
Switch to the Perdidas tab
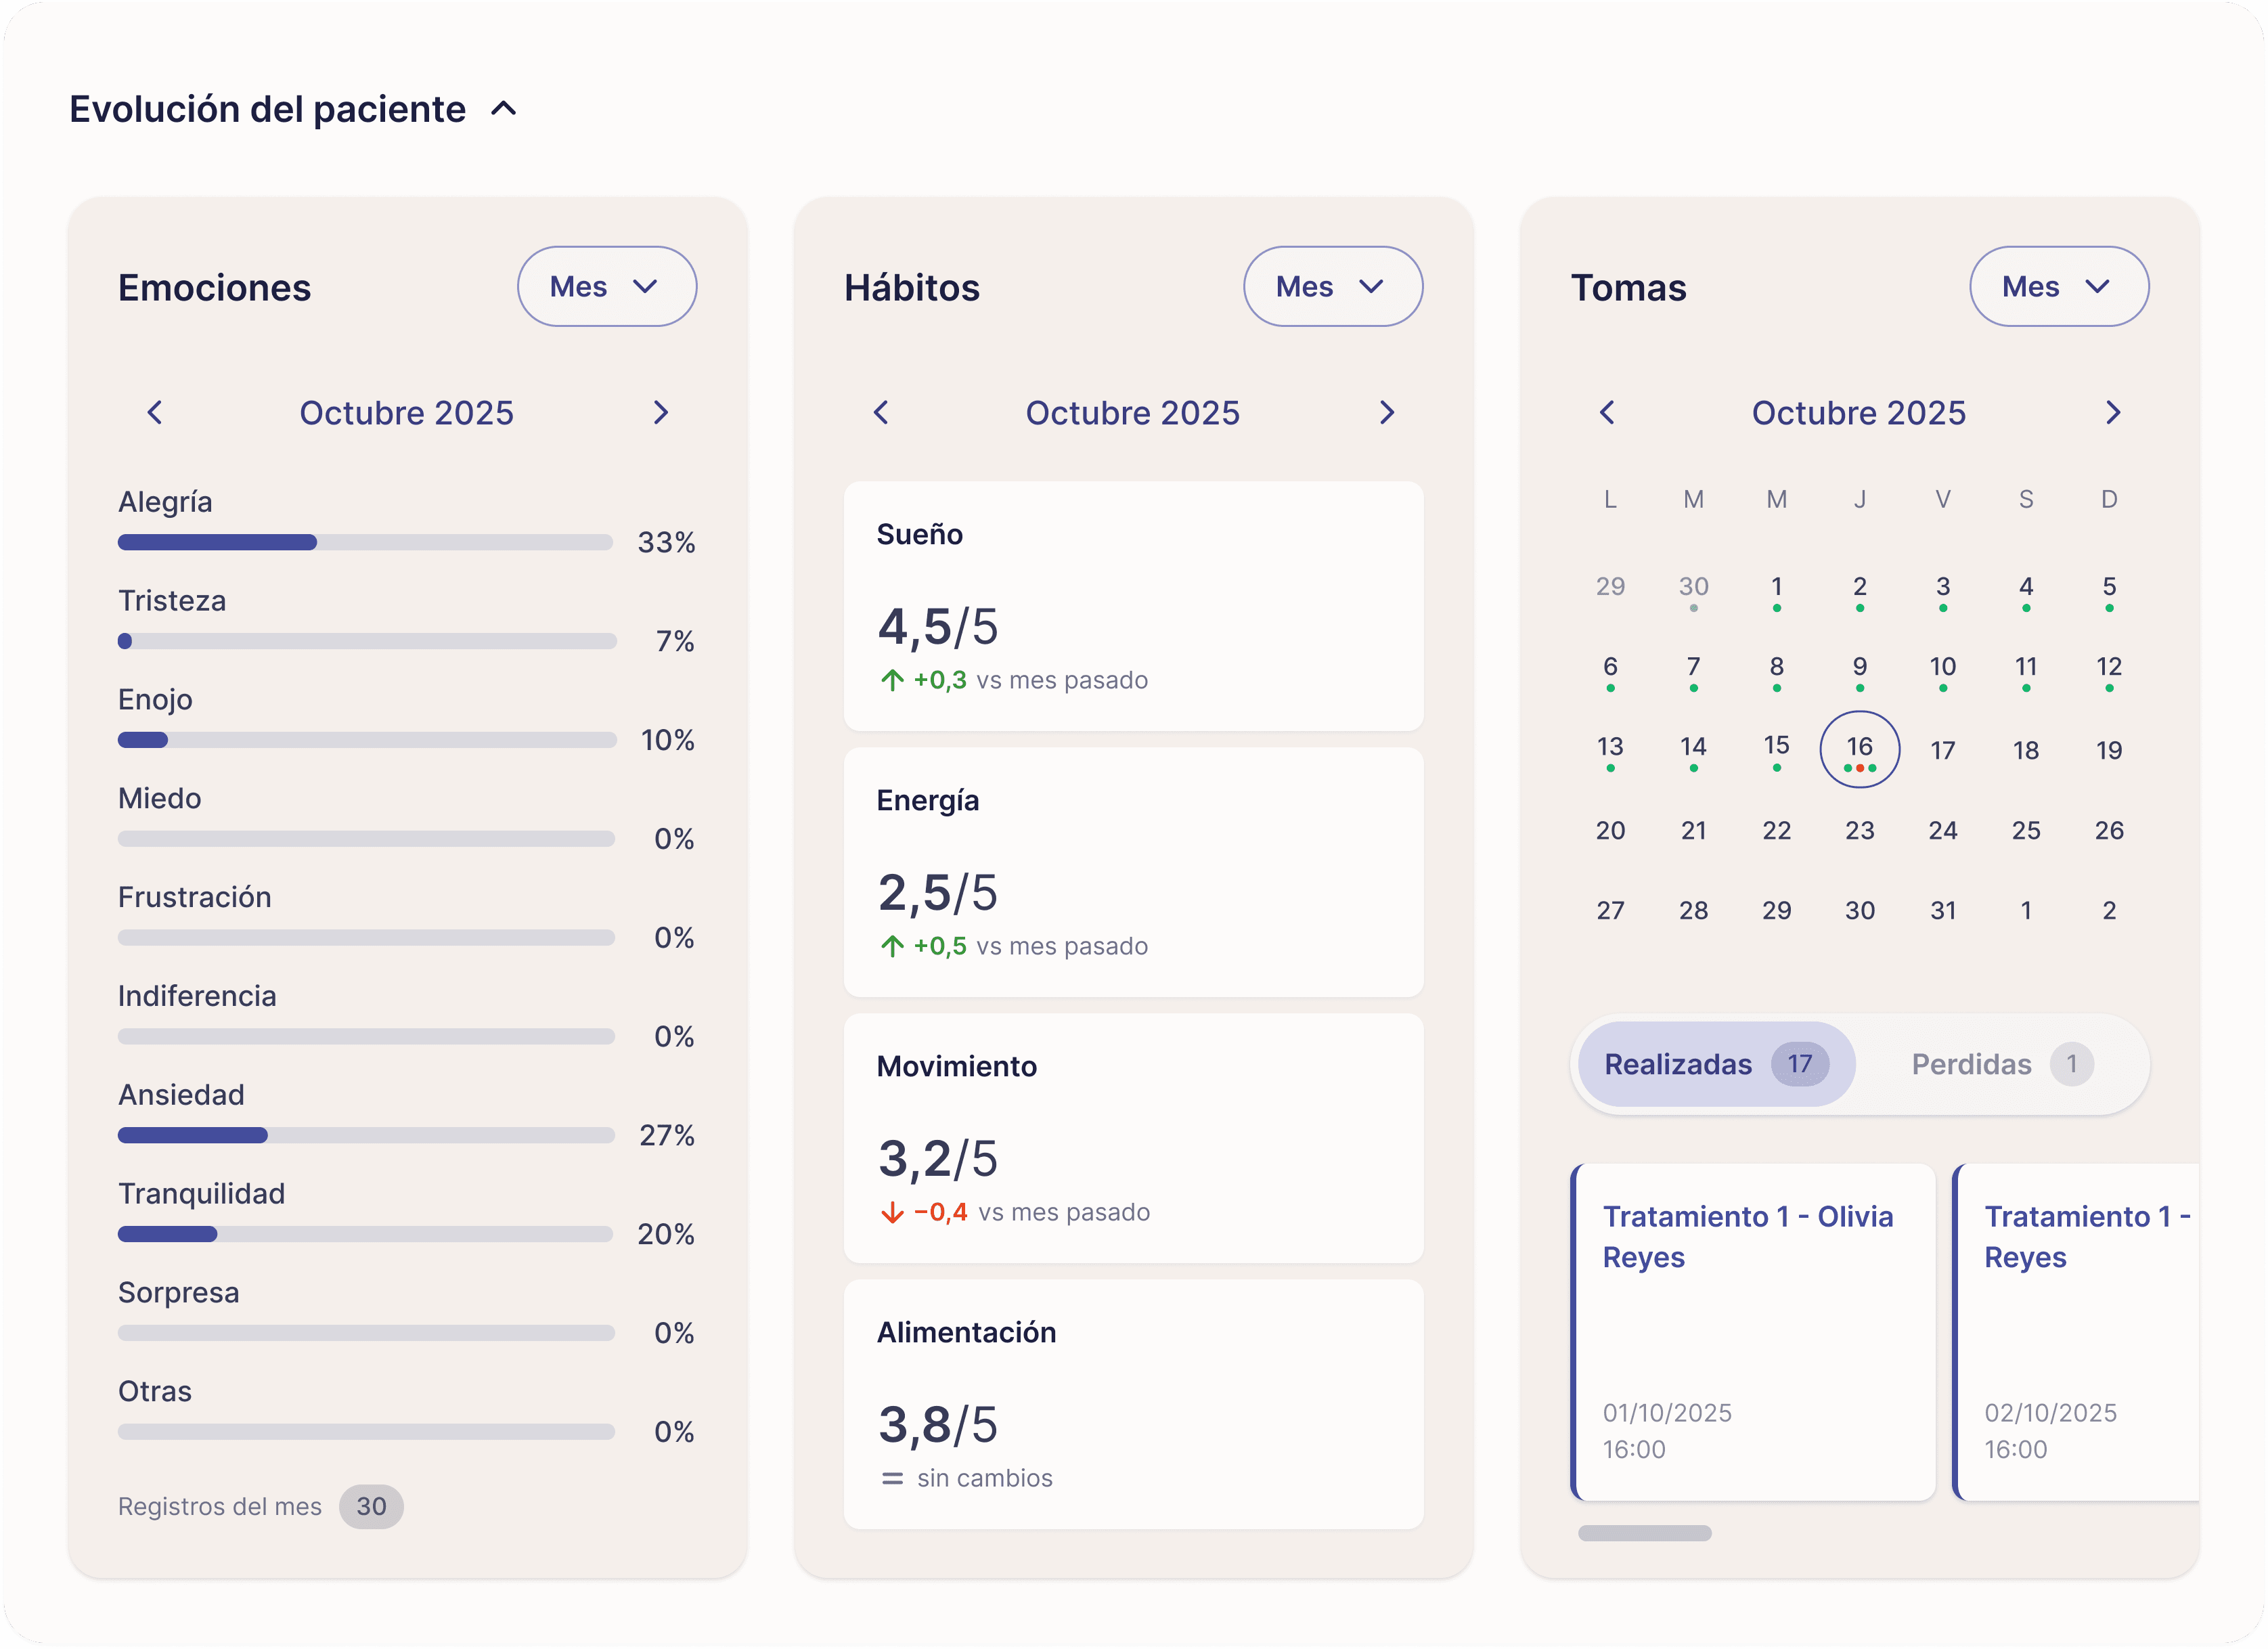point(2000,1064)
